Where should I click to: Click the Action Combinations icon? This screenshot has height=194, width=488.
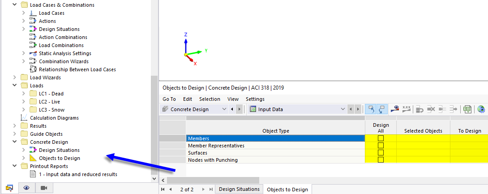pyautogui.click(x=33, y=37)
